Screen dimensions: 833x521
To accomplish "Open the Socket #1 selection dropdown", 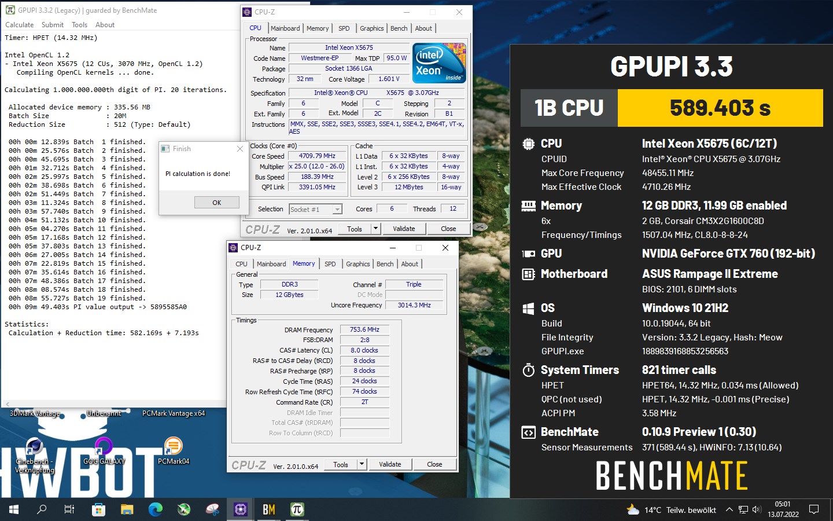I will click(x=316, y=210).
